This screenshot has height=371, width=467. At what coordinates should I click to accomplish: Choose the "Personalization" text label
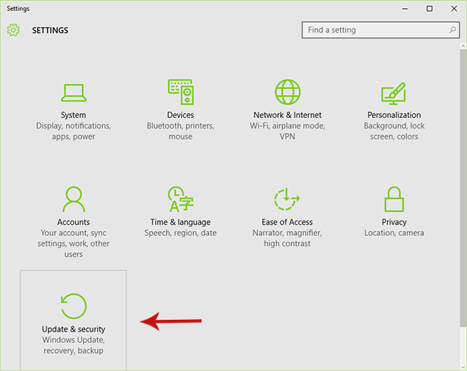[394, 115]
